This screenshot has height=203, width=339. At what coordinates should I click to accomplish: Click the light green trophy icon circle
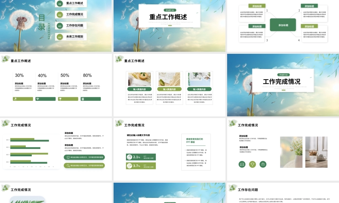coord(252,164)
